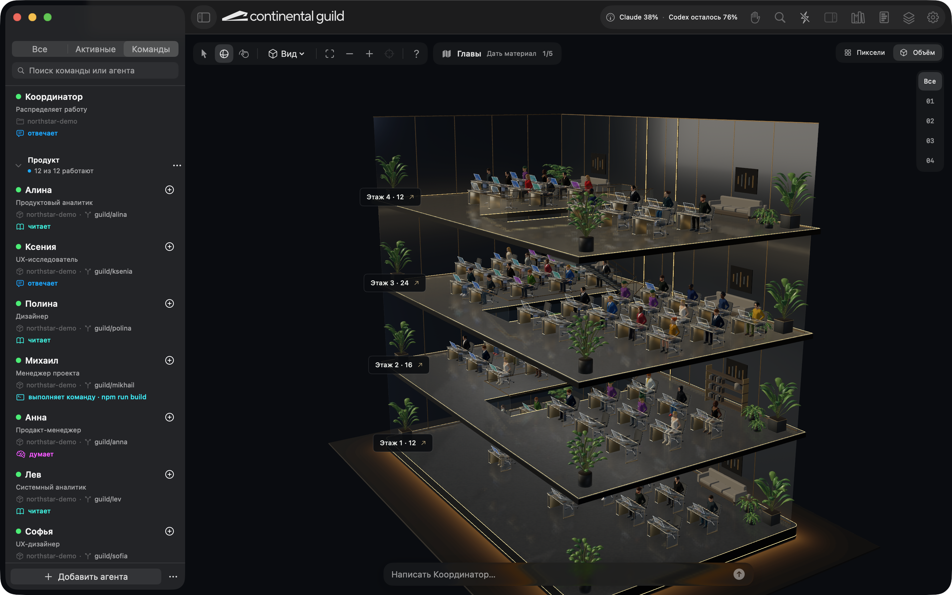Switch to the Все tab
The width and height of the screenshot is (952, 595).
click(39, 49)
